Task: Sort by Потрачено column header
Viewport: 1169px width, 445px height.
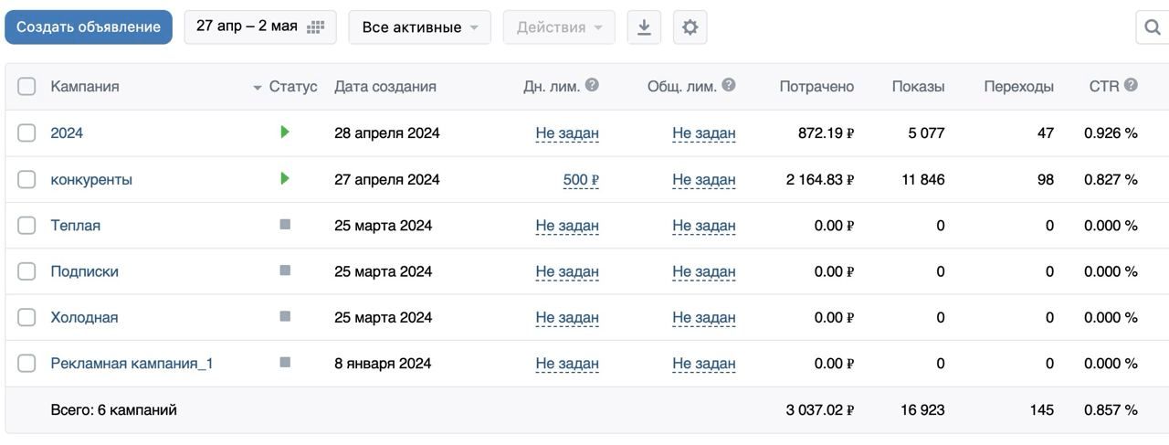Action: (x=816, y=87)
